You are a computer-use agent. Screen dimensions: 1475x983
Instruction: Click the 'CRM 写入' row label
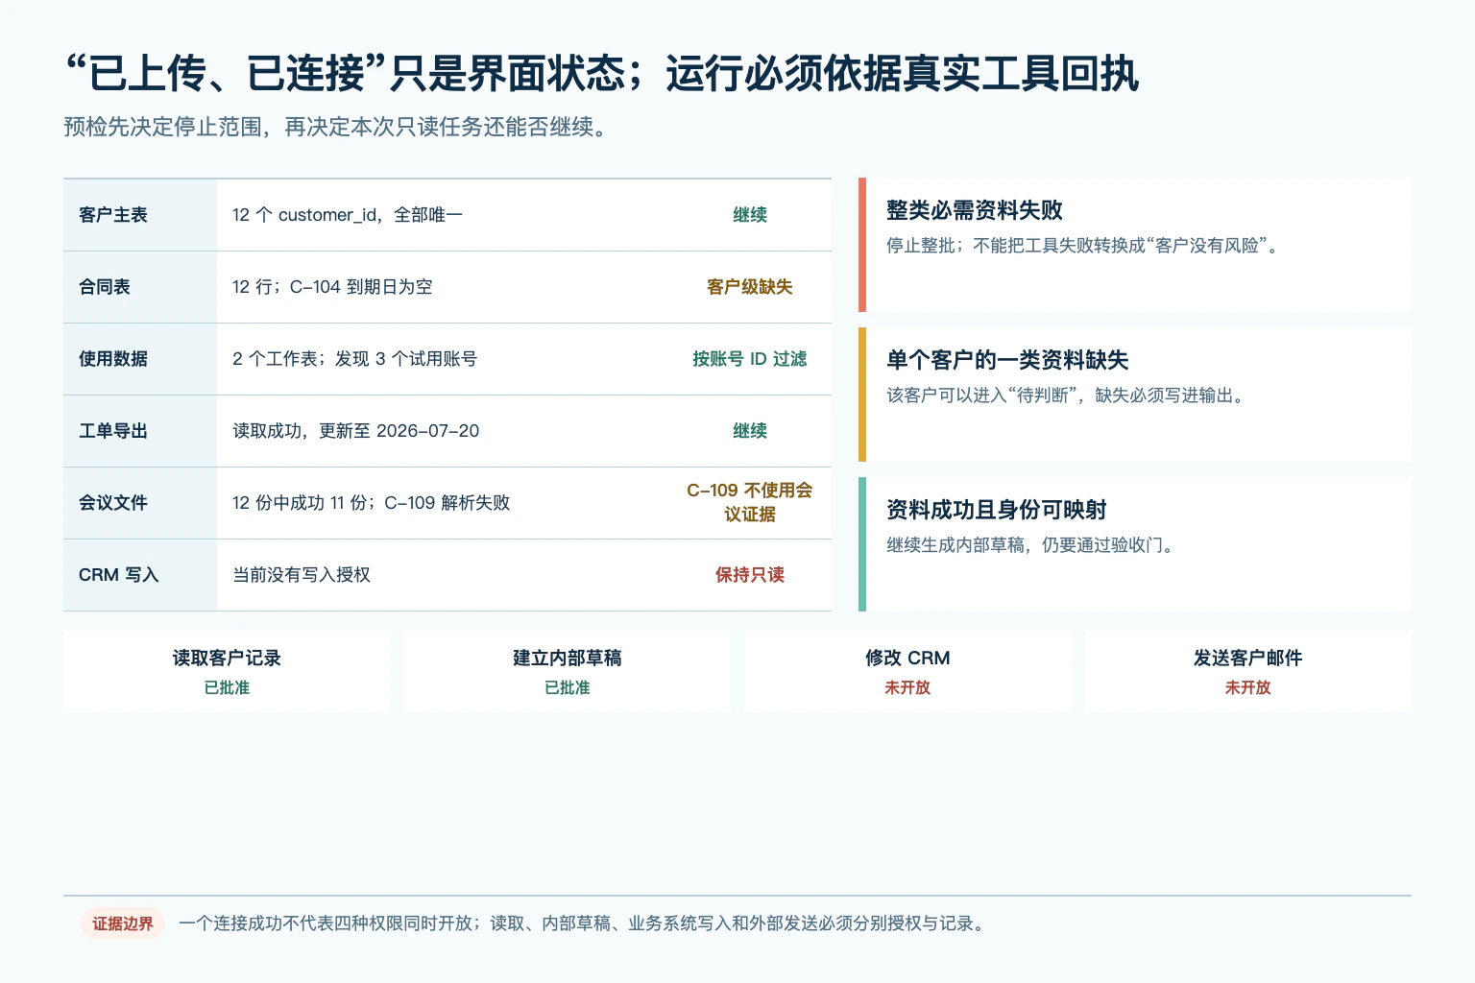point(119,575)
